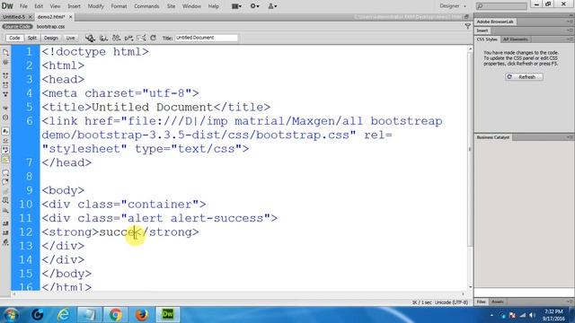Click the Collapse Full Tag icon
Viewport: 575px width, 323px height.
pyautogui.click(x=5, y=75)
